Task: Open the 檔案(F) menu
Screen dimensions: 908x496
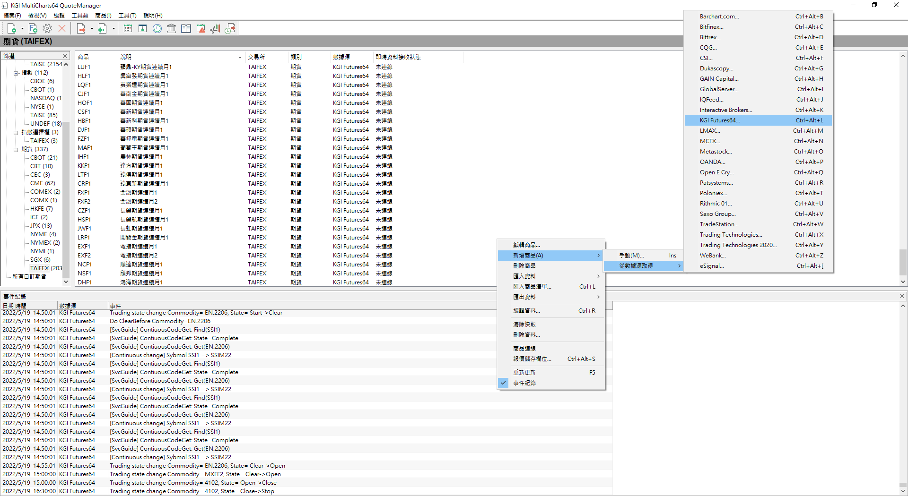Action: click(12, 16)
